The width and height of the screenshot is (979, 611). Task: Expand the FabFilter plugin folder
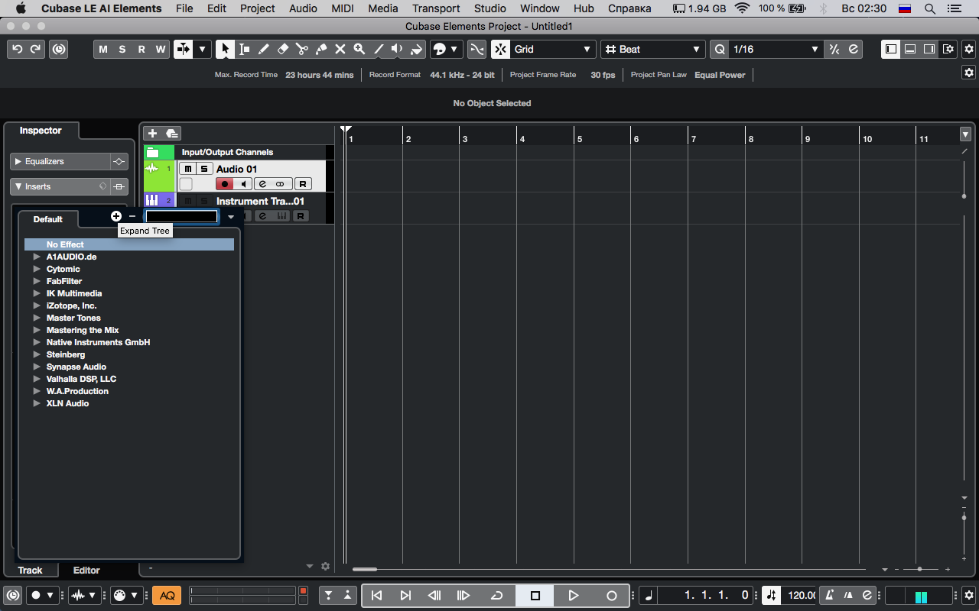36,281
